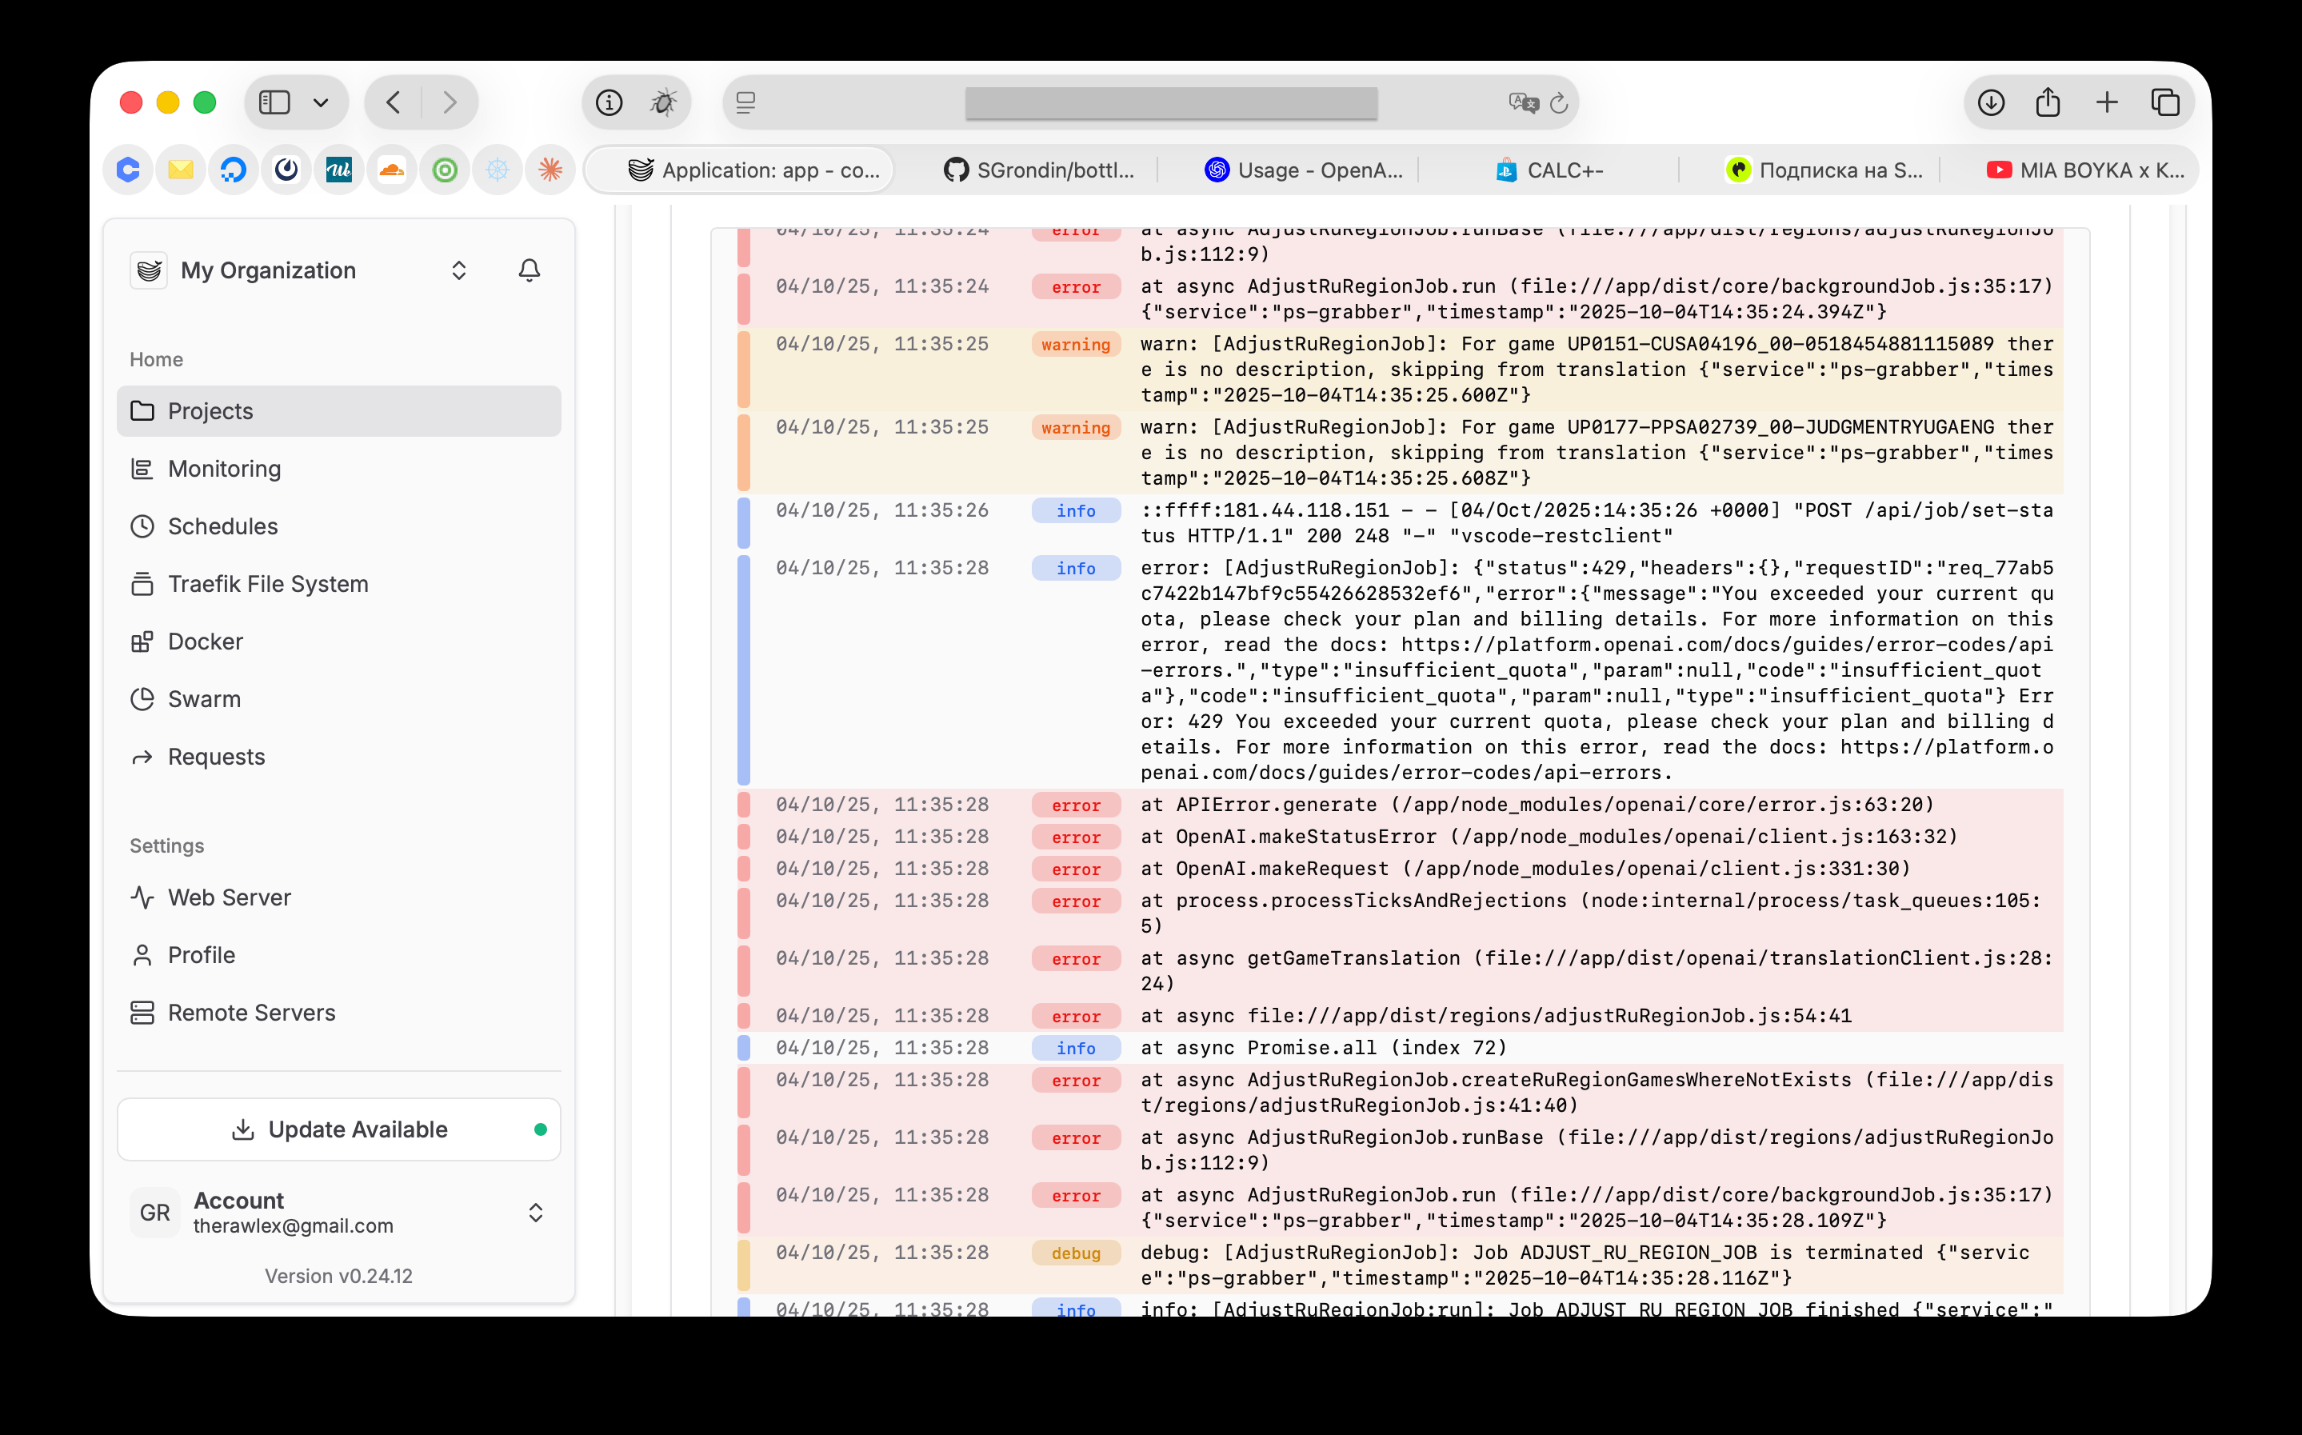This screenshot has width=2302, height=1435.
Task: Open sidebar options dropdown arrow
Action: tap(321, 102)
